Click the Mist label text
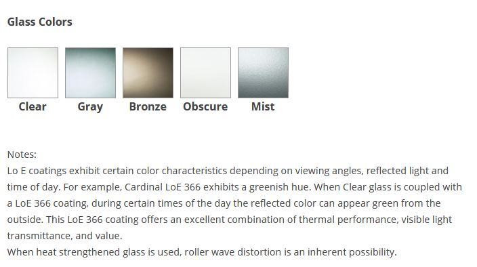The image size is (477, 267). click(x=263, y=107)
